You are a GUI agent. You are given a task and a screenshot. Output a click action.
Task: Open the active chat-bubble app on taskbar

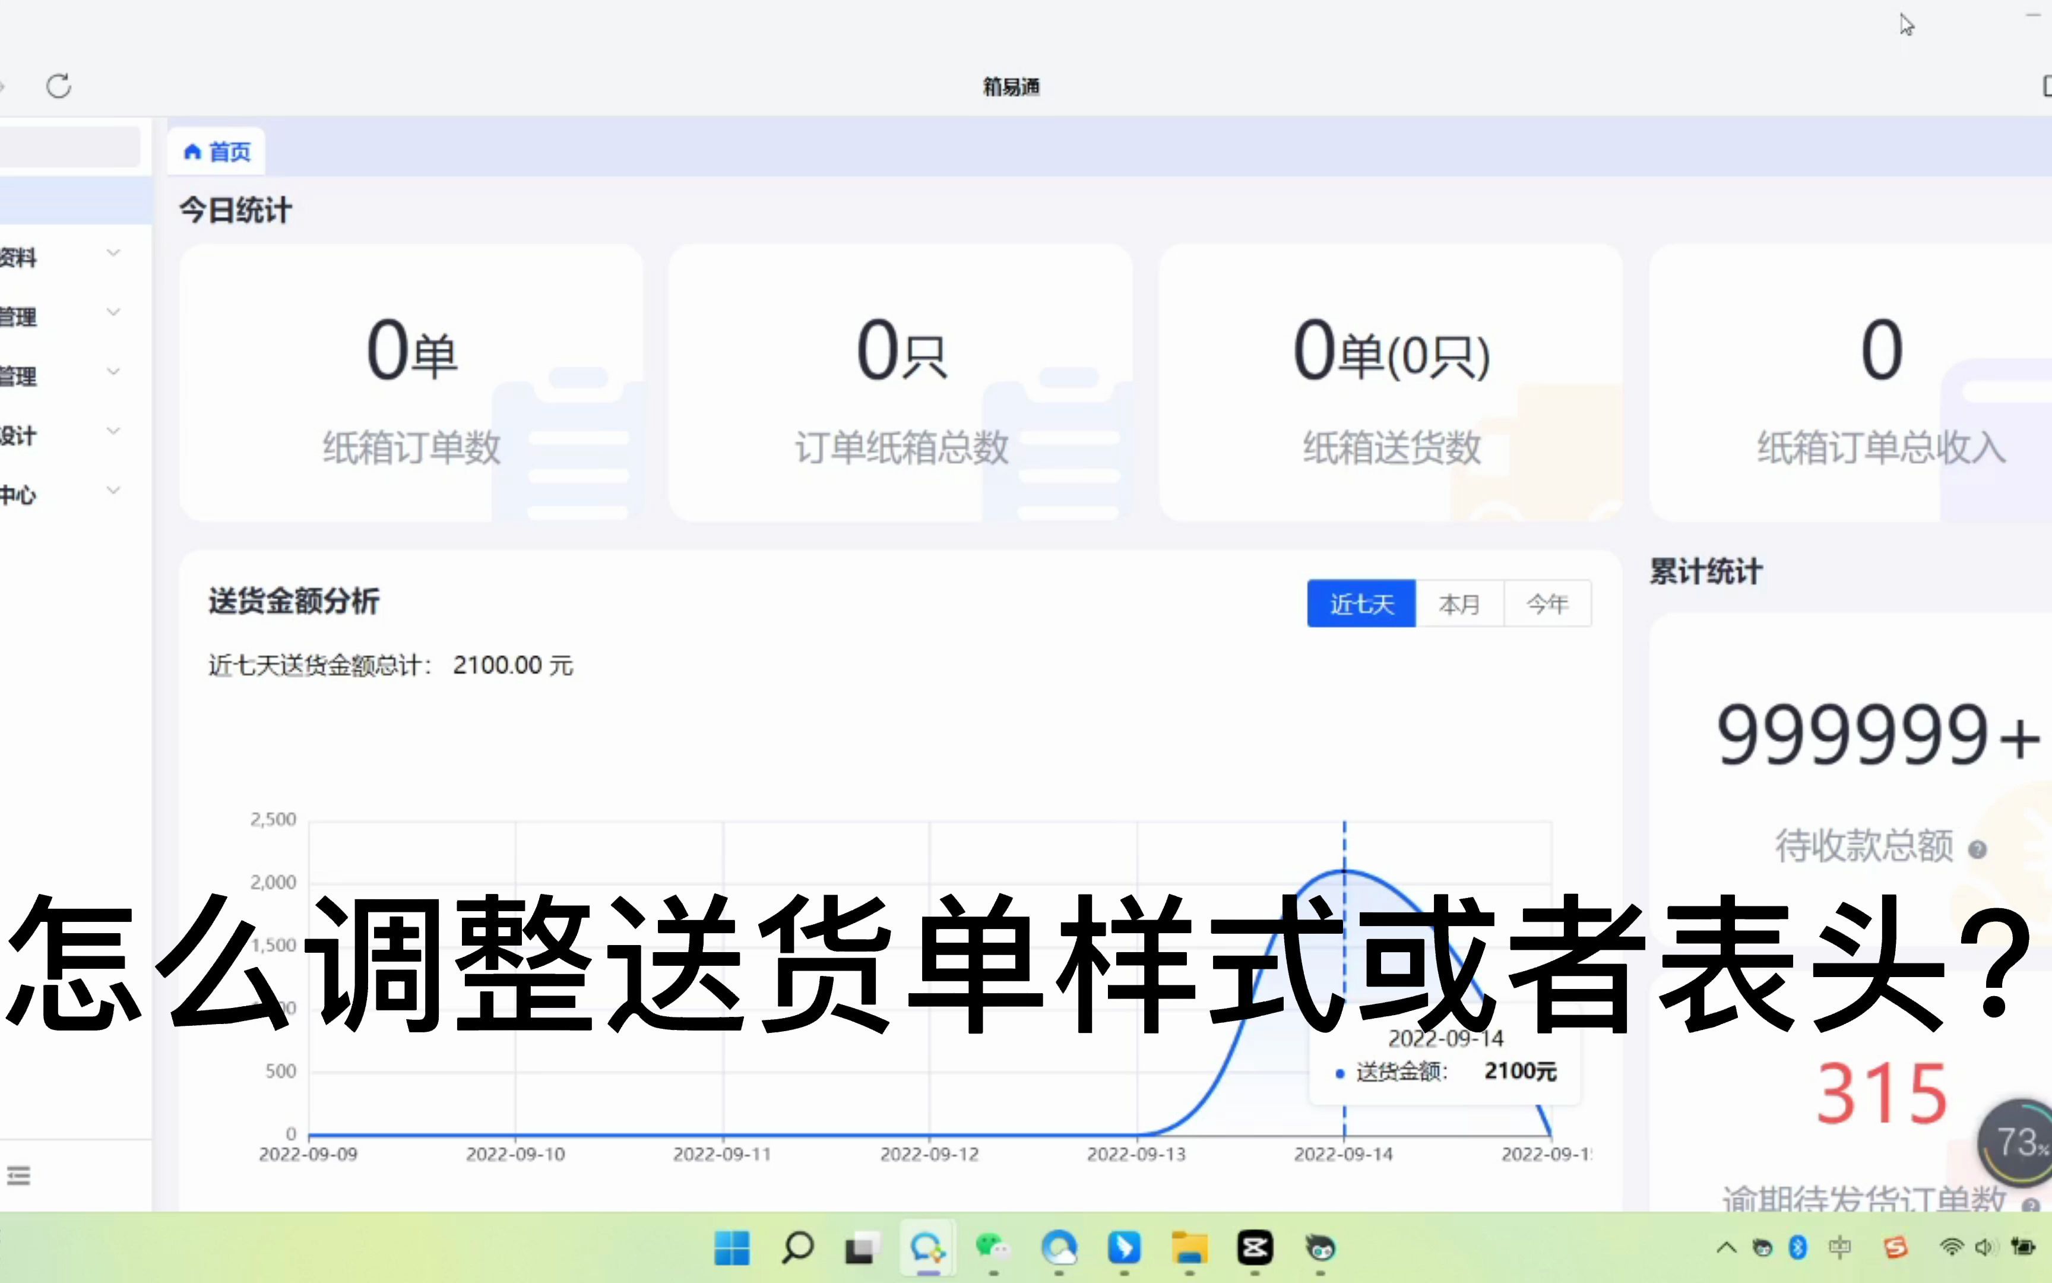pos(927,1248)
